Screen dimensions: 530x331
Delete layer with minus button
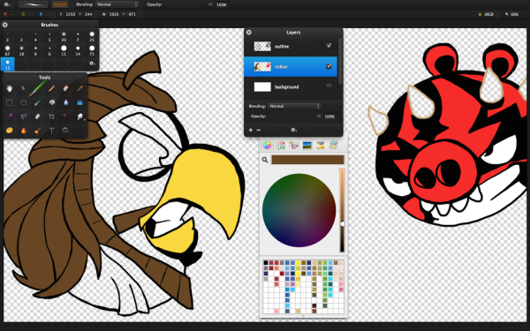259,130
